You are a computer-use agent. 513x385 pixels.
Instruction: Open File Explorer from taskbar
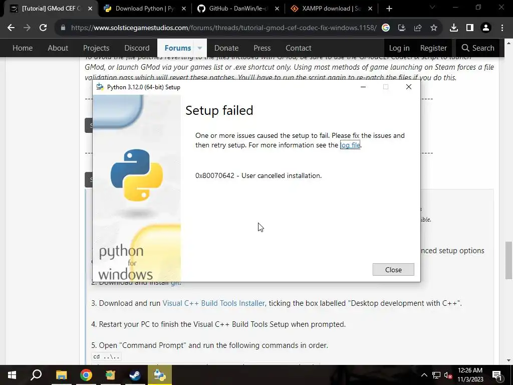(61, 375)
